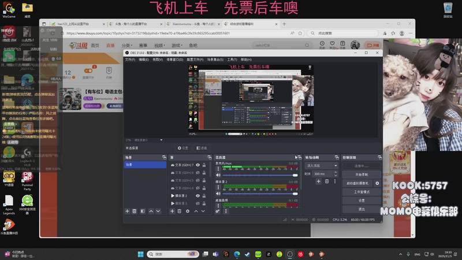Toggle lock on 文本 (GDI+) 6 source
This screenshot has height=260, width=462.
coord(204,173)
